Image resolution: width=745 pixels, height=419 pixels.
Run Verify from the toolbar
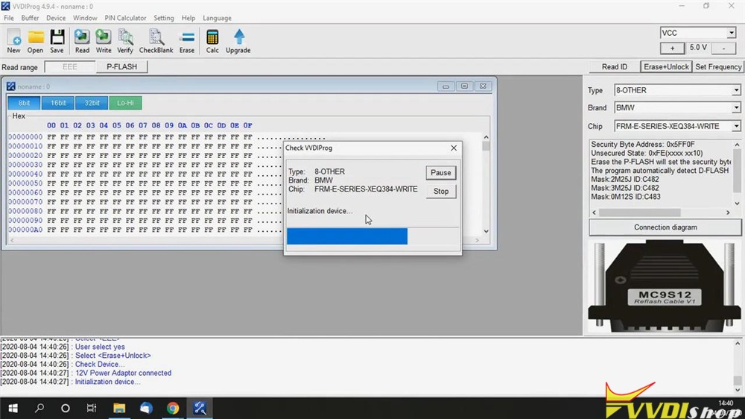(125, 41)
